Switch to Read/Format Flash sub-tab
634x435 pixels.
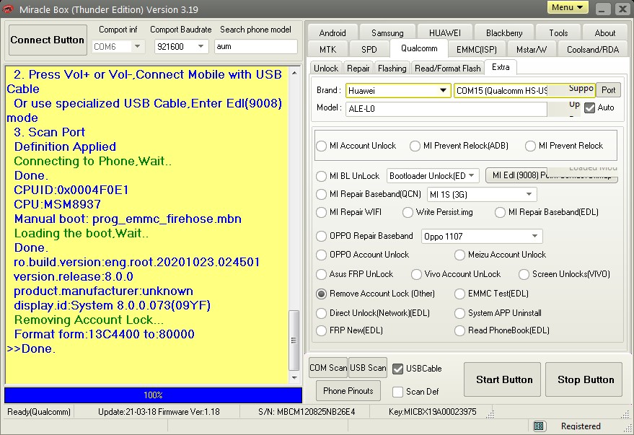coord(448,69)
